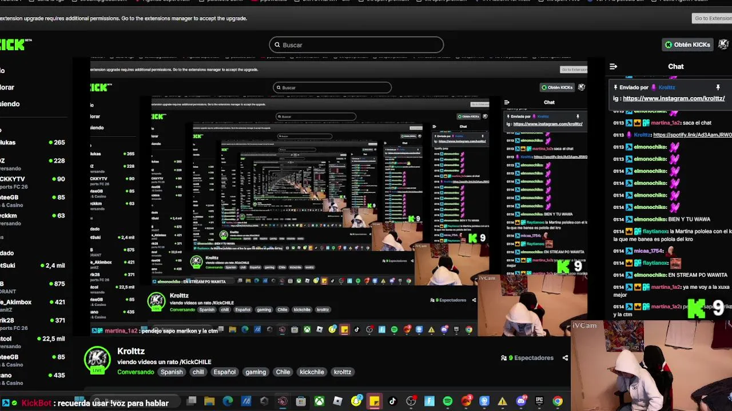This screenshot has width=732, height=411.
Task: Open the Sticky Notes taskbar icon
Action: point(374,401)
